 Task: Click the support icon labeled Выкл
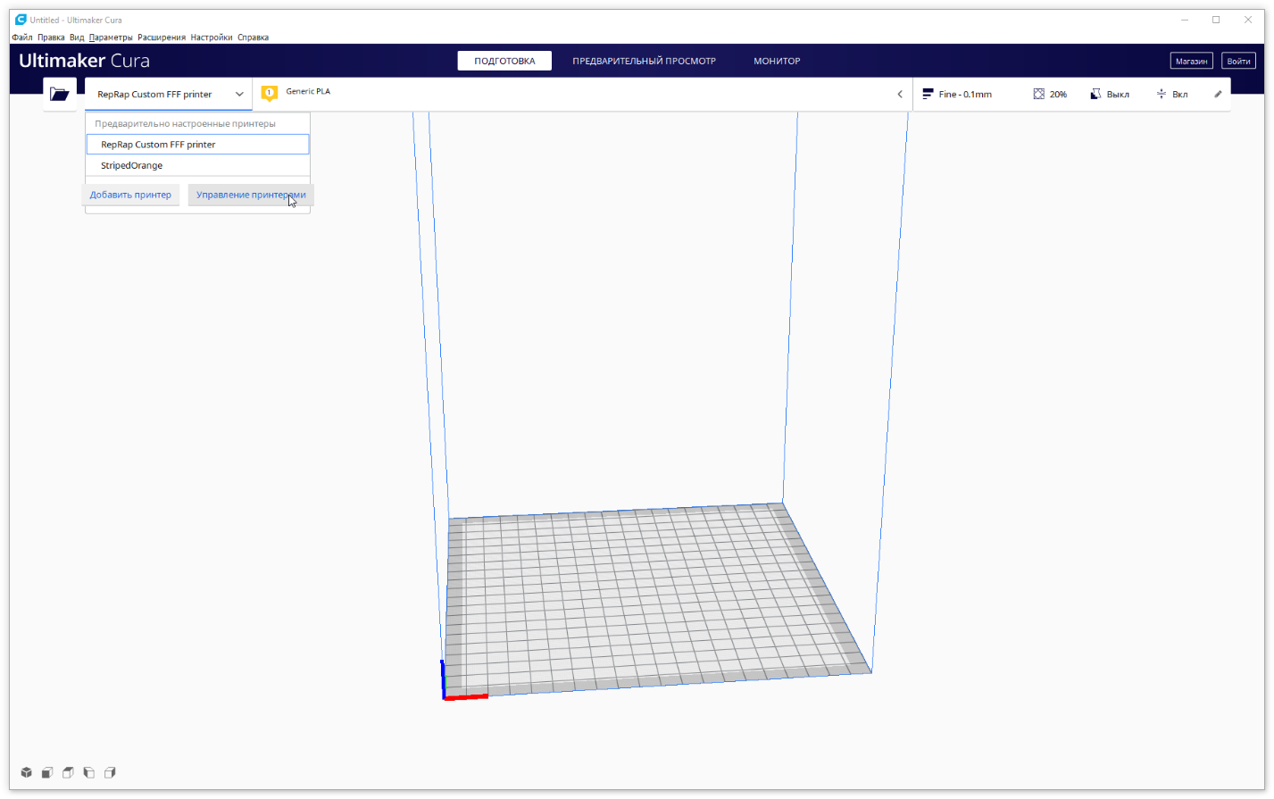tap(1095, 94)
